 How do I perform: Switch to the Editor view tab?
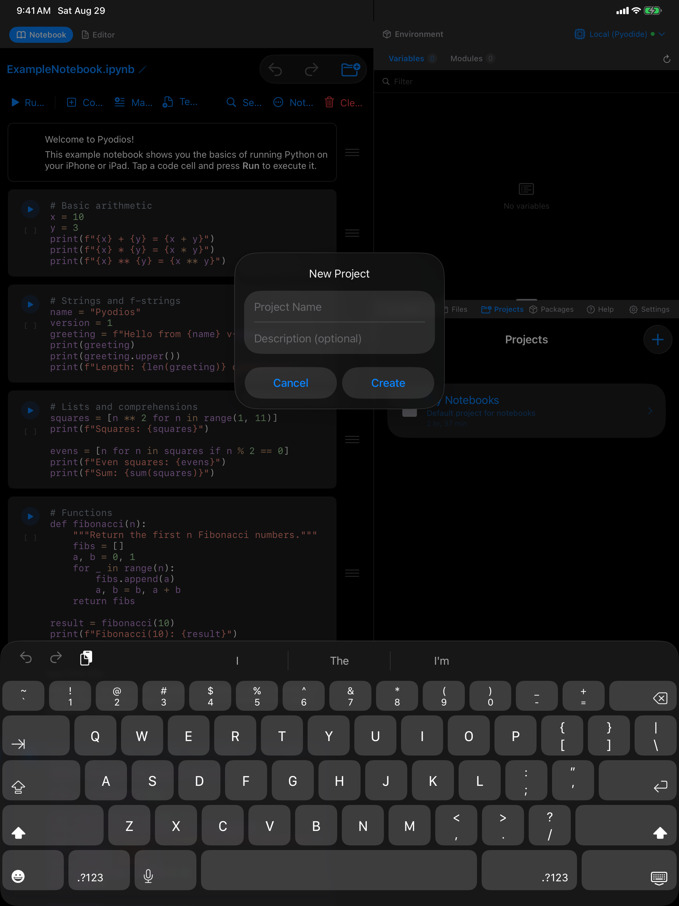click(98, 35)
